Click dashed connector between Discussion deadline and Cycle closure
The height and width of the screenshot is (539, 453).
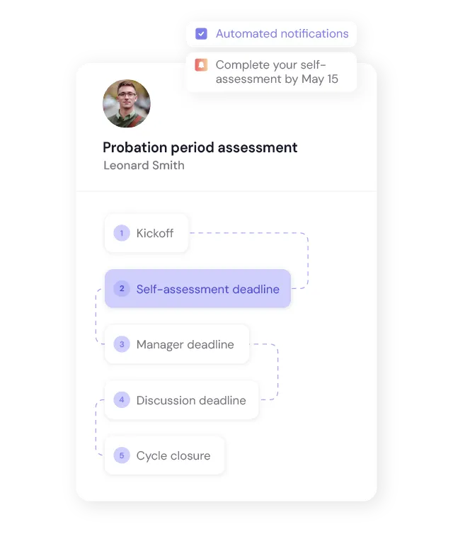click(96, 428)
